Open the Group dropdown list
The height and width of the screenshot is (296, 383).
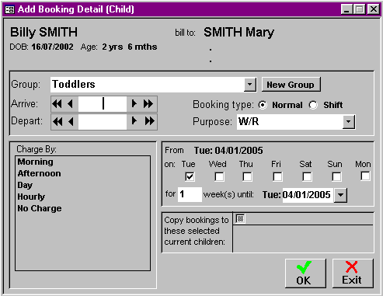250,85
